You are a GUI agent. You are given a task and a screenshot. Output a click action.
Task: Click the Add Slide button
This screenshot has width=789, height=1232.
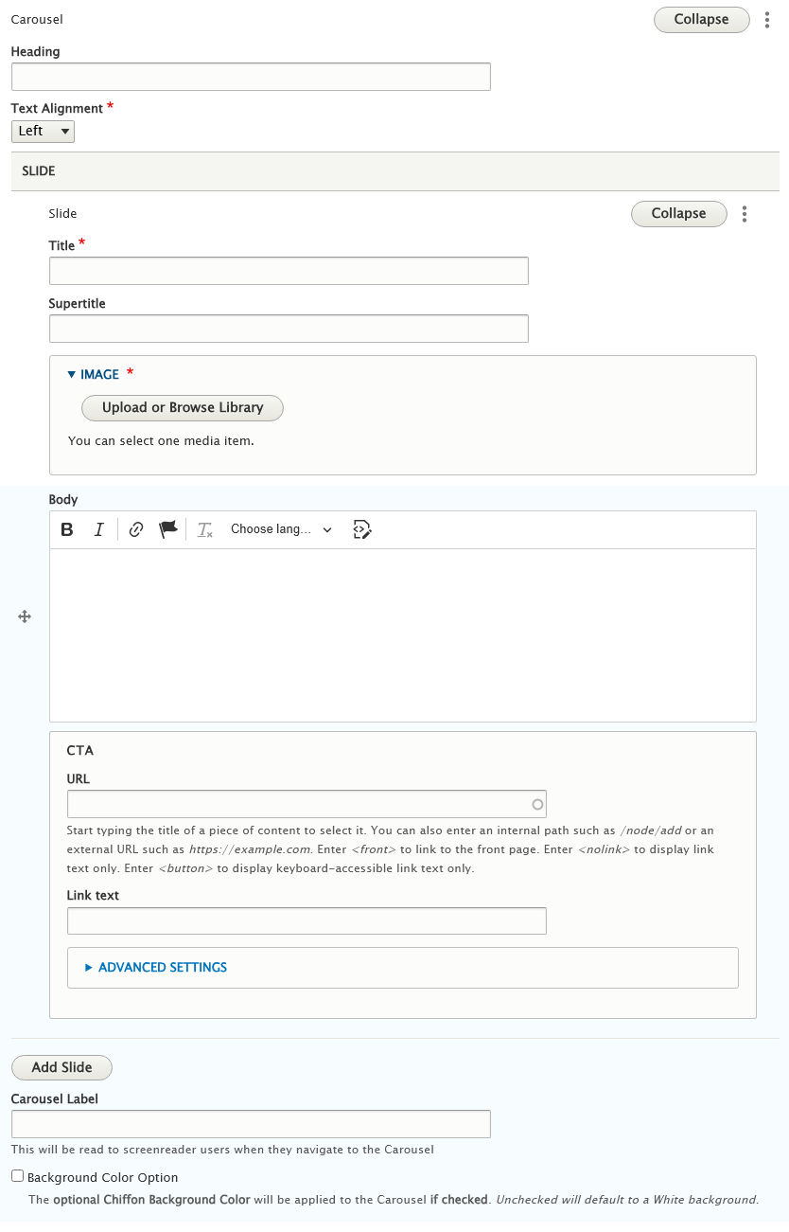(61, 1067)
